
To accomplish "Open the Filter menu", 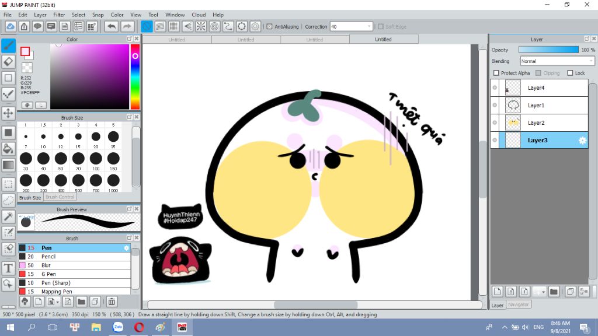I will [59, 15].
